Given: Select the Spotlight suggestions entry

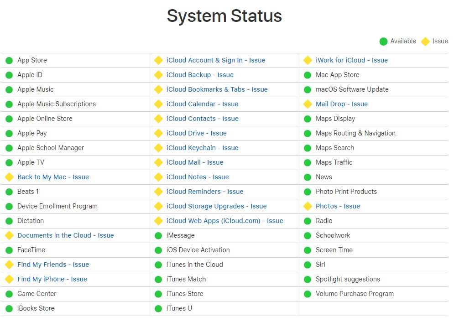Looking at the screenshot, I should (348, 279).
